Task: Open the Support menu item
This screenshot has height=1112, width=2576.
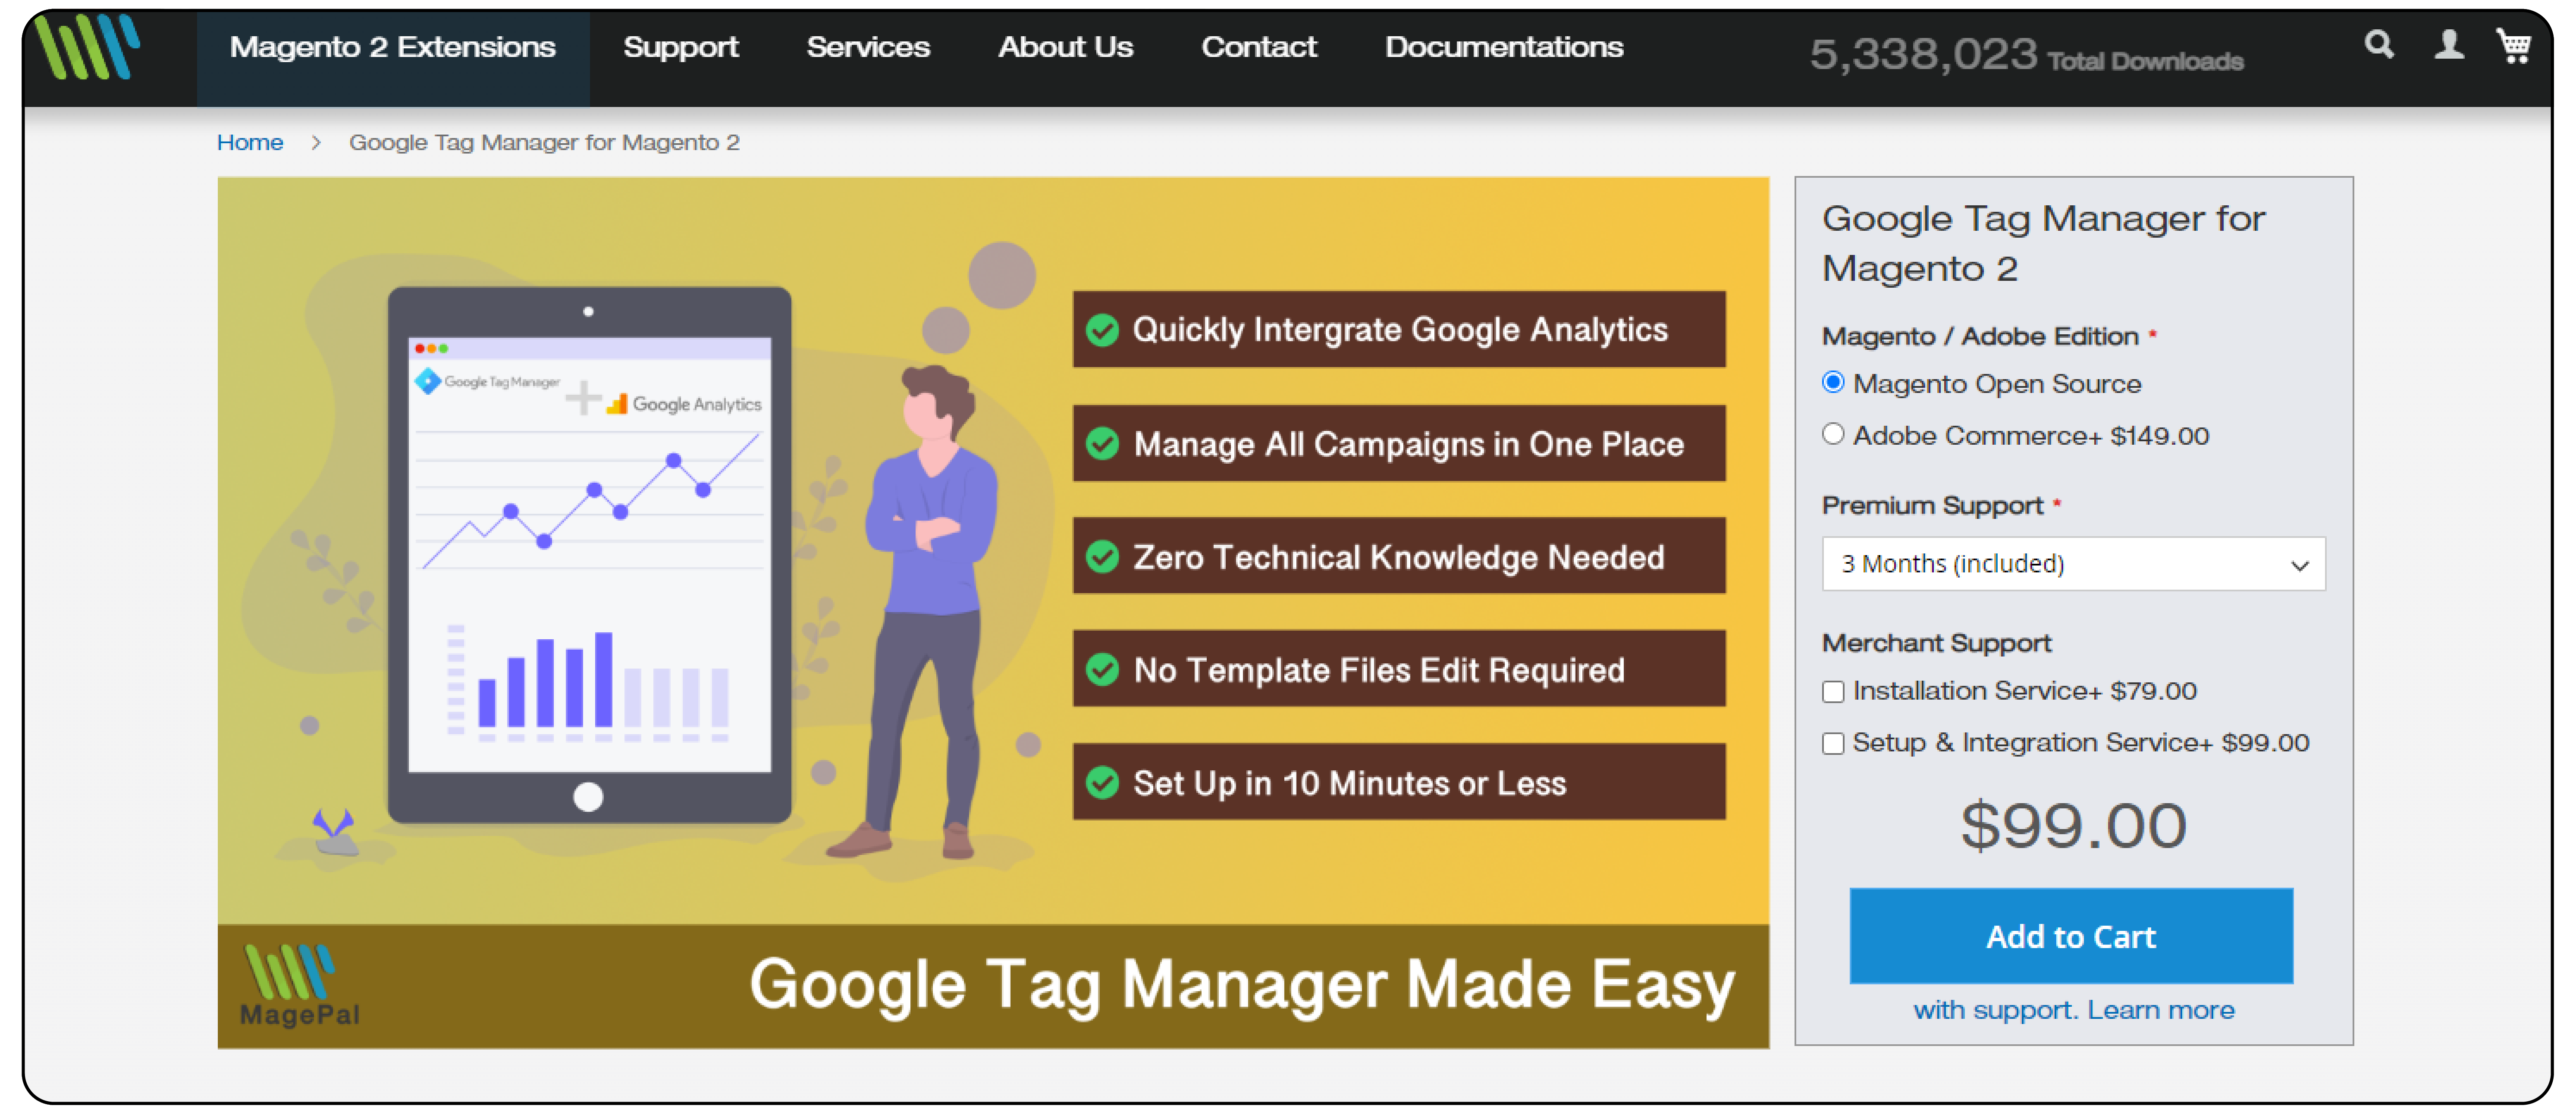Action: (x=680, y=47)
